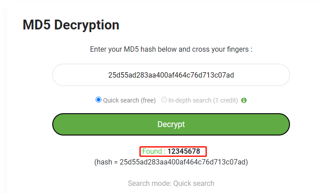Click the "MD5 Decryption" page heading
Viewport: 319px width, 193px height.
(x=71, y=25)
